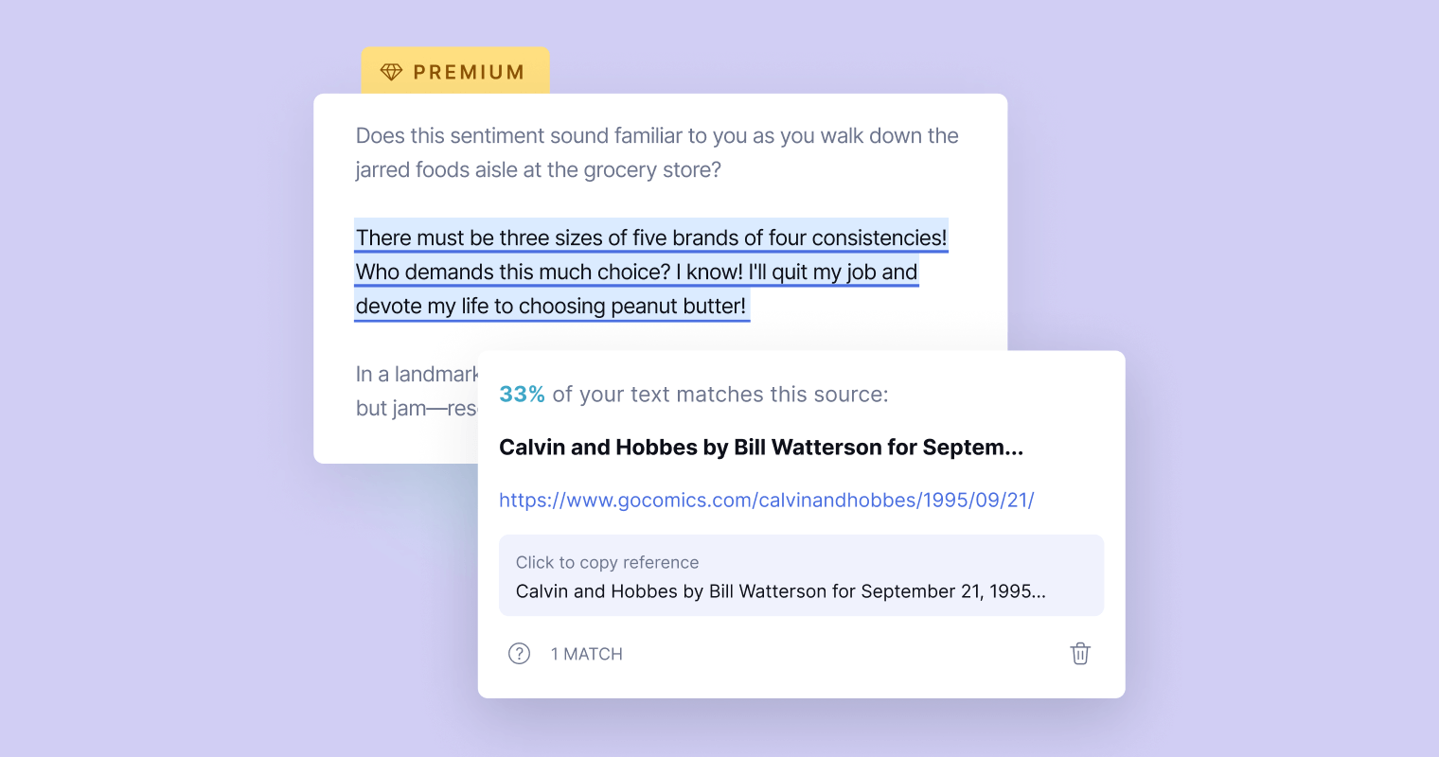The image size is (1439, 757).
Task: Click the 33% match percentage
Action: click(x=522, y=395)
